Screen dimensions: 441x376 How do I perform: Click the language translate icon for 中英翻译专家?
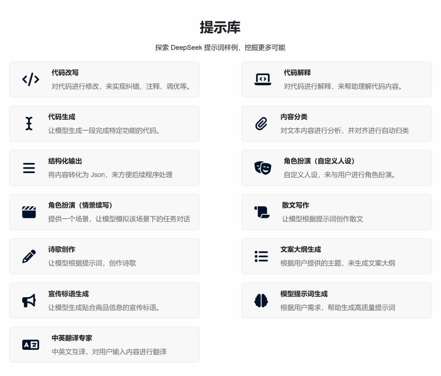[x=31, y=345]
